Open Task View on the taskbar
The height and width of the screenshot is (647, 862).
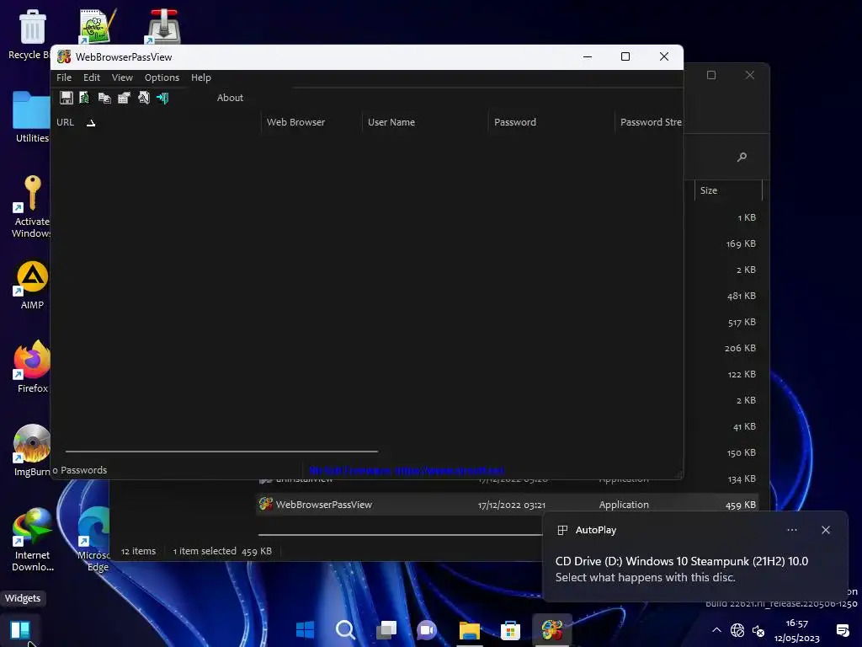(x=386, y=629)
